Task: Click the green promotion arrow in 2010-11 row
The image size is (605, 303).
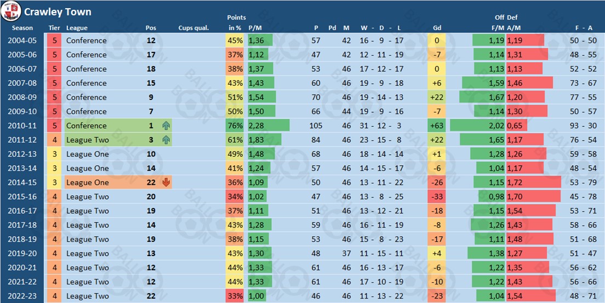Action: [166, 126]
